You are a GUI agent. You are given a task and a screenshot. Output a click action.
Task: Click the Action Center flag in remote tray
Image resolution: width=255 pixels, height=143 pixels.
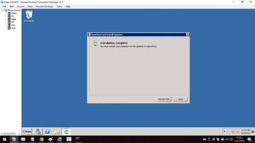(228, 132)
